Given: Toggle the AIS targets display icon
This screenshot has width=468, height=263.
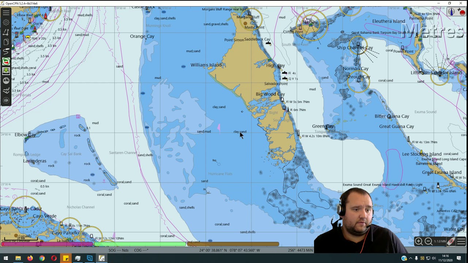Looking at the screenshot, I should (x=6, y=61).
